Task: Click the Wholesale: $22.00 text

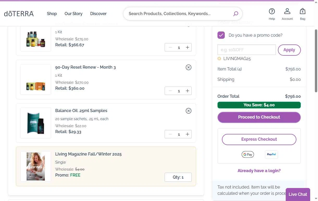Action: click(x=71, y=126)
